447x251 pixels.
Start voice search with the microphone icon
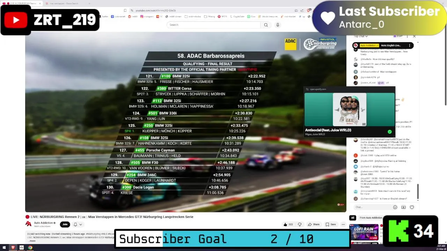point(278,25)
